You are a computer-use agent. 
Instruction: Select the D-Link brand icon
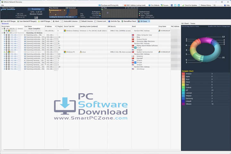click(x=135, y=48)
